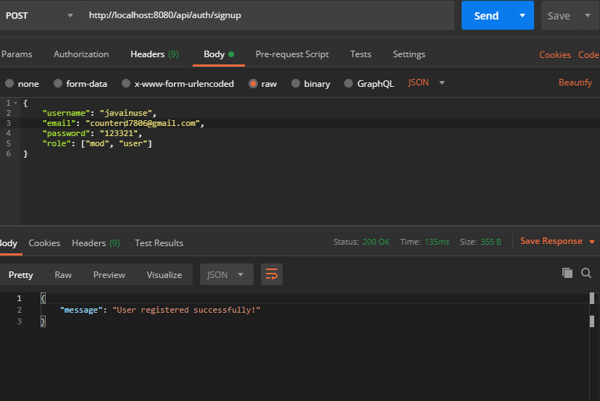Switch response view to Visualize
The image size is (600, 401).
[x=164, y=275]
